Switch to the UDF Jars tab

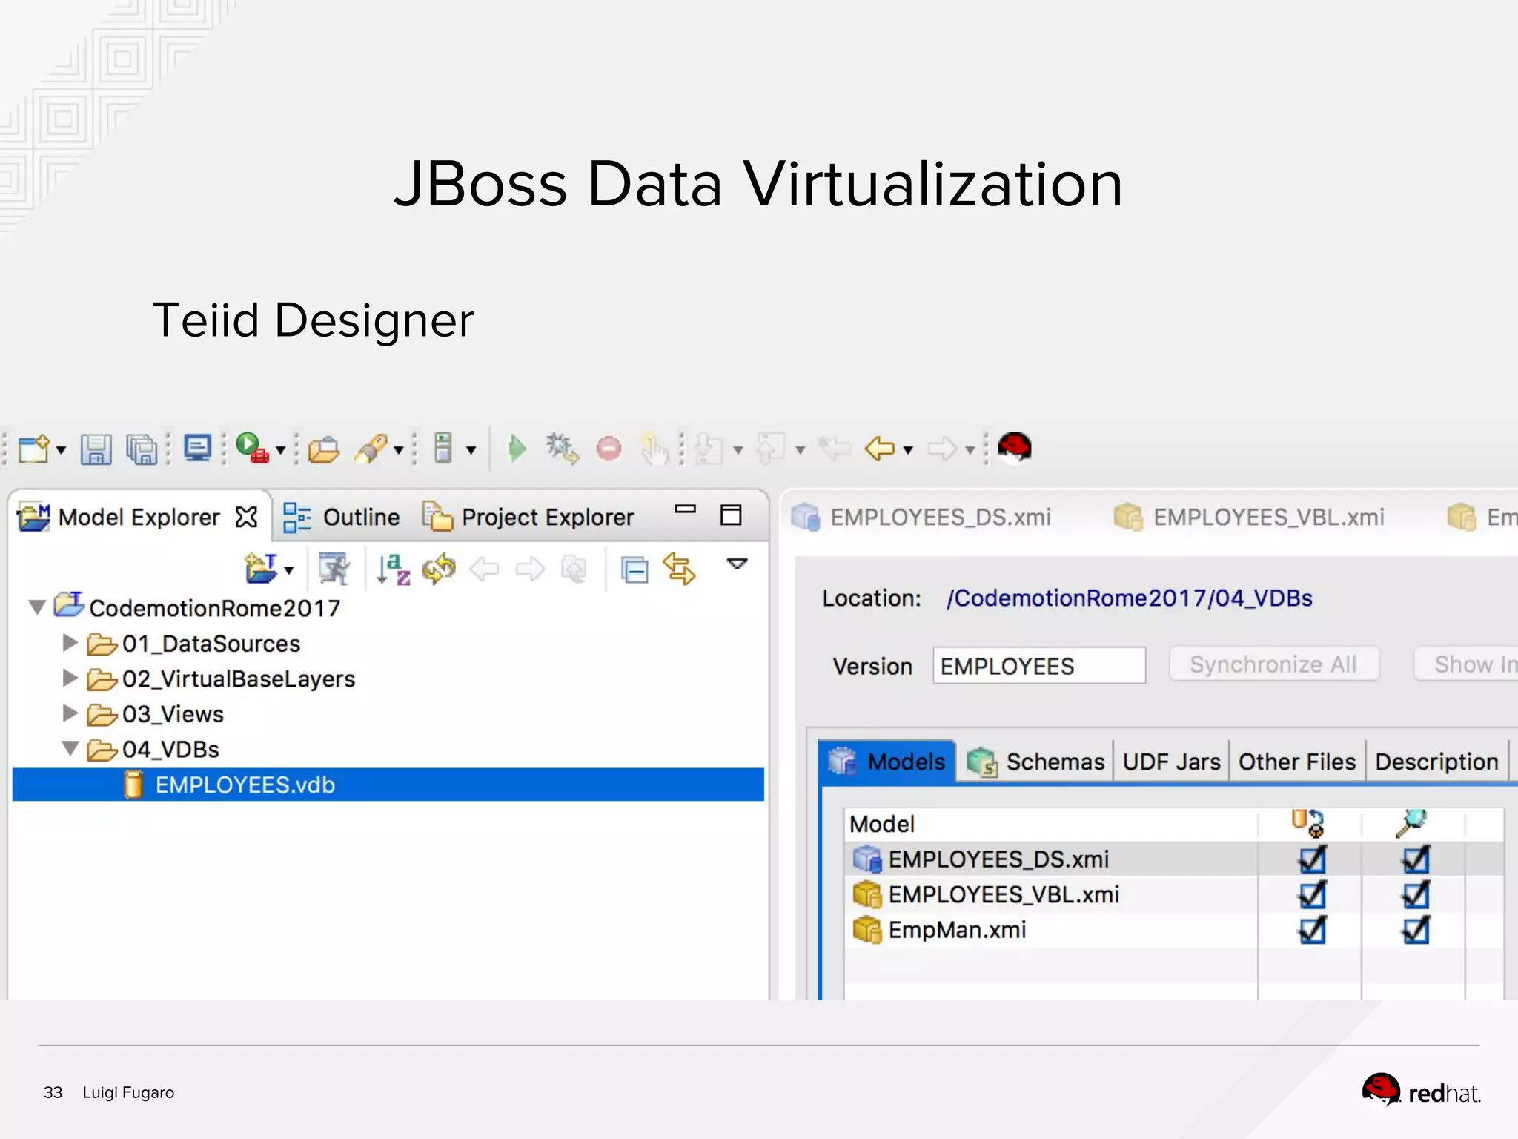[1171, 762]
